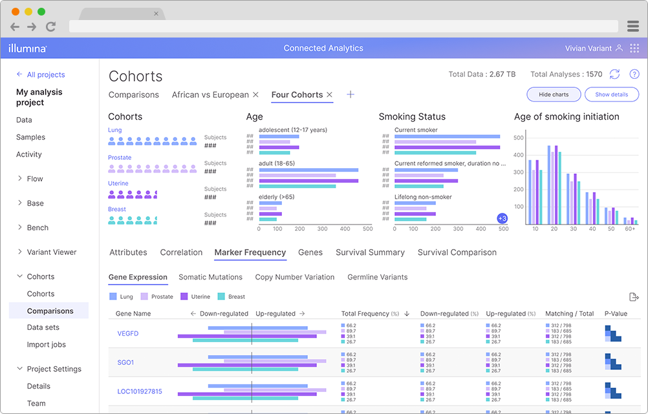
Task: Click the Uterine legend color swatch
Action: (x=184, y=296)
